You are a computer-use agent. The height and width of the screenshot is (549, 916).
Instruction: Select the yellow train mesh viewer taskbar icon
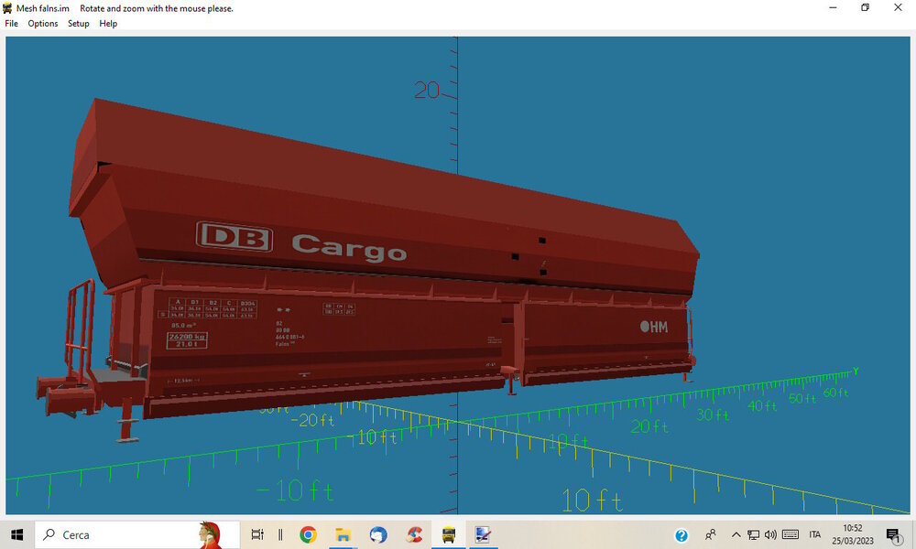tap(449, 534)
